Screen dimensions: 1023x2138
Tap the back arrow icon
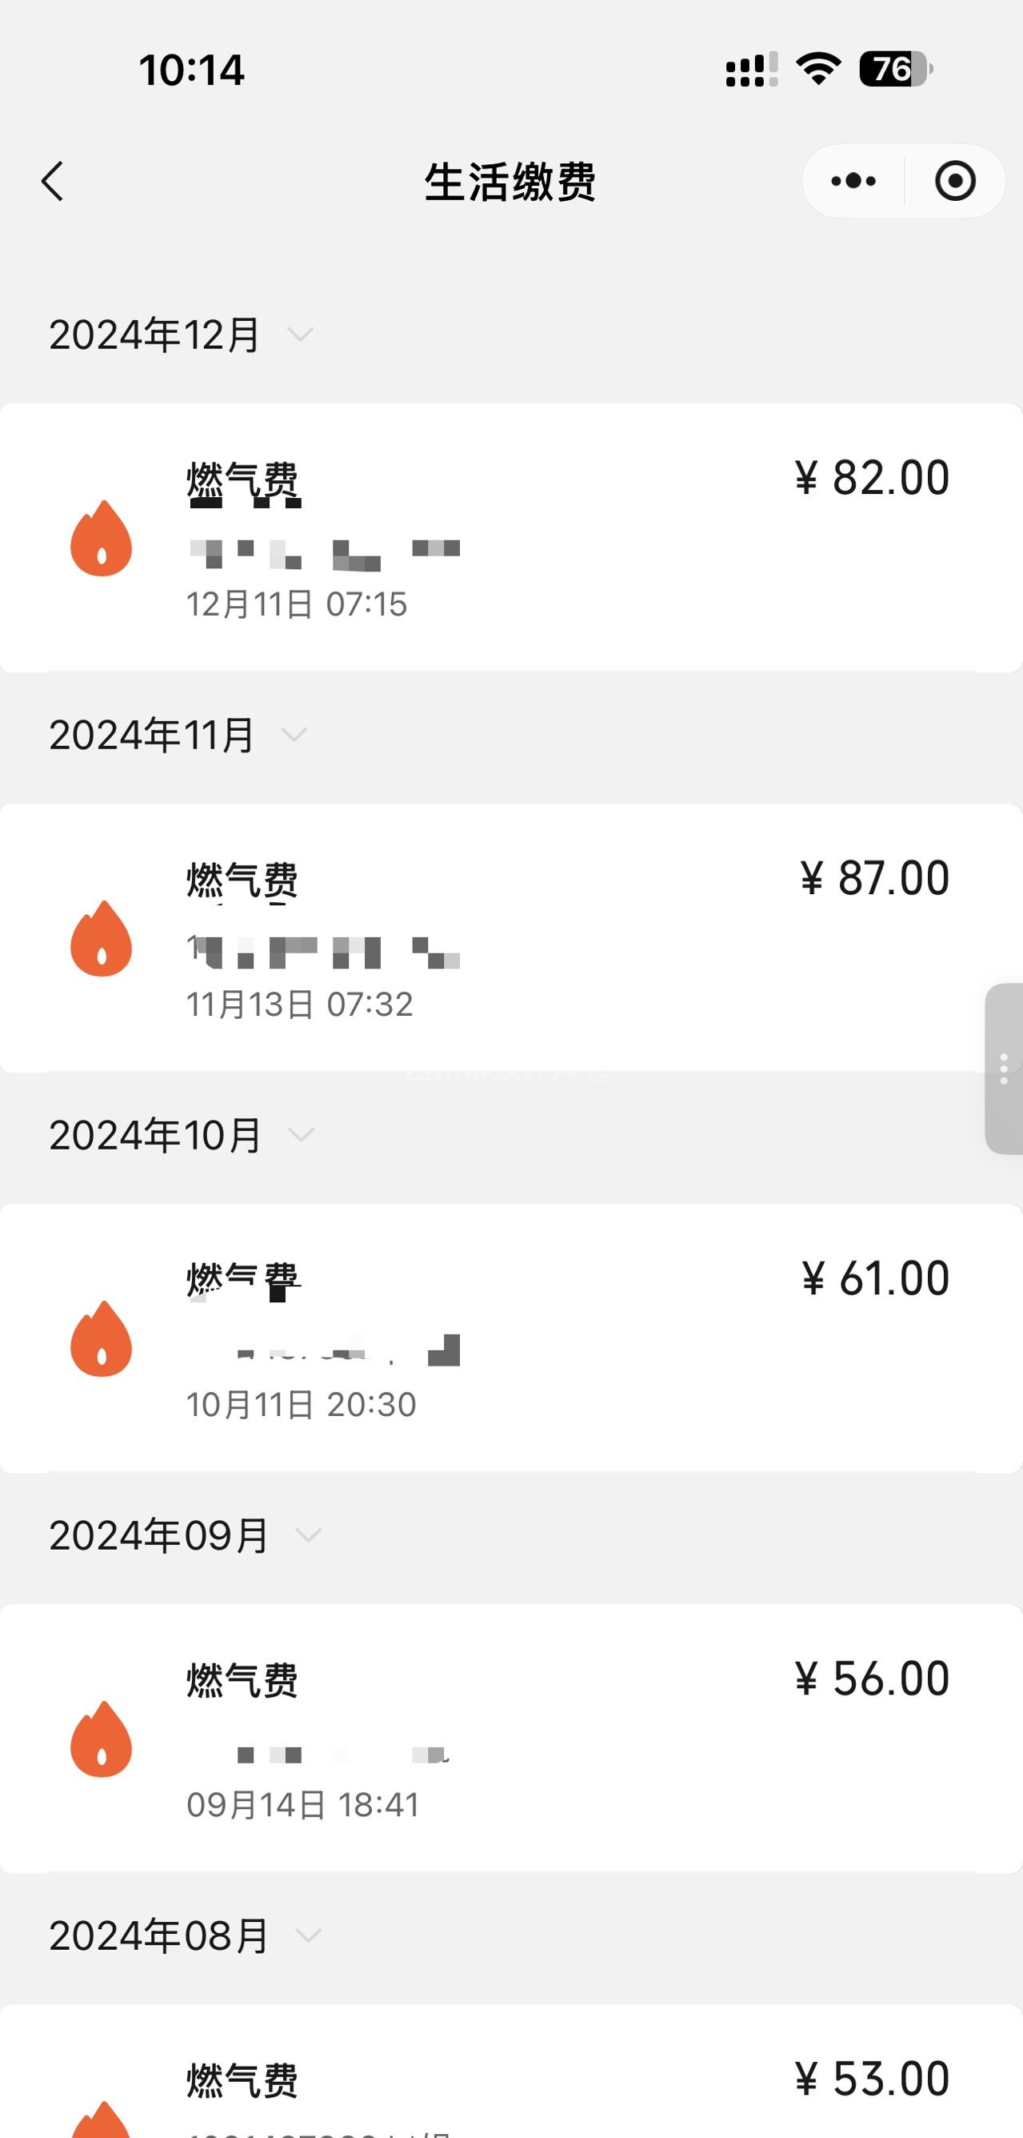pyautogui.click(x=52, y=181)
